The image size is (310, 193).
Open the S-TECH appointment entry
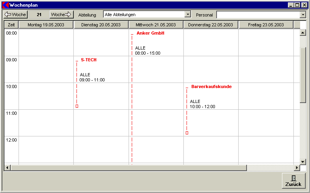[88, 60]
